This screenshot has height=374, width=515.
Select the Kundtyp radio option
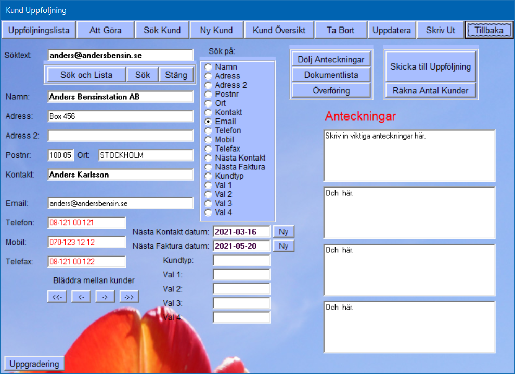coord(209,176)
